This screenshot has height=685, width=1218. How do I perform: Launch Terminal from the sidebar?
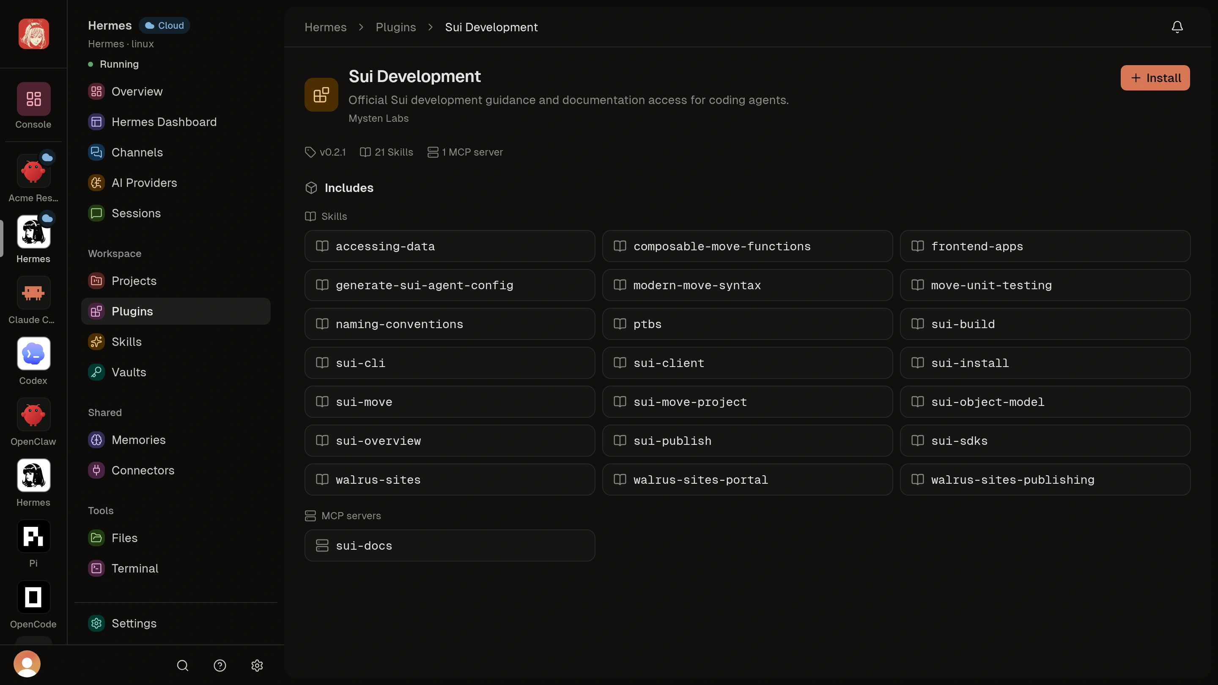pos(176,568)
